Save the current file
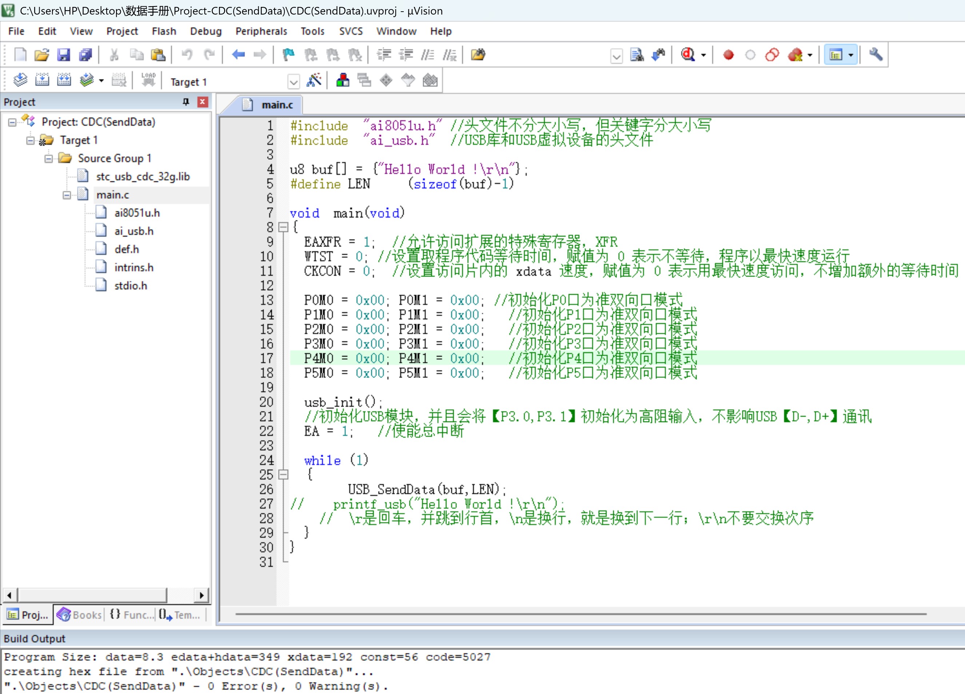Viewport: 965px width, 694px height. coord(64,55)
